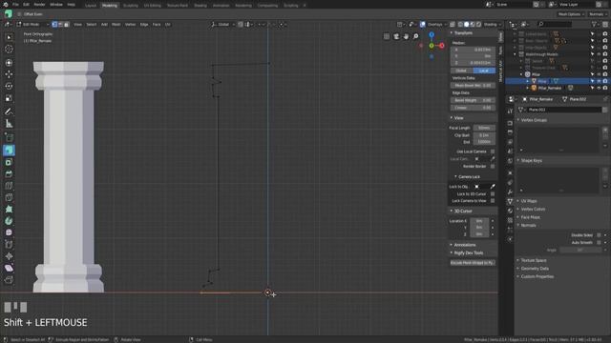
Task: Click the red X axis gizmo ball
Action: coord(441,46)
